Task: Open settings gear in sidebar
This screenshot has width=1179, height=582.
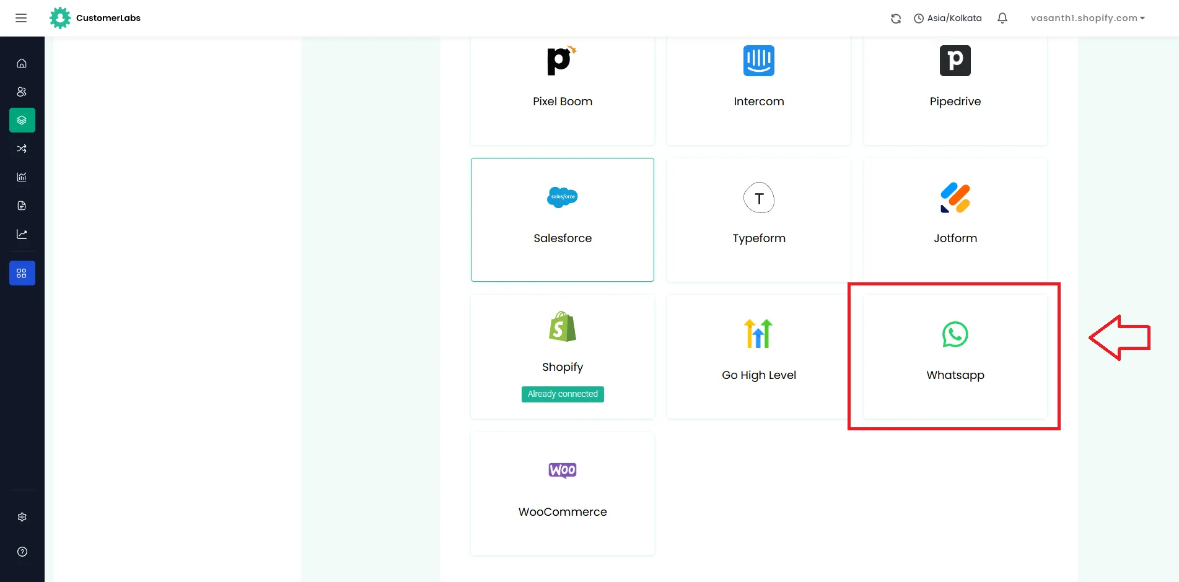Action: (22, 517)
